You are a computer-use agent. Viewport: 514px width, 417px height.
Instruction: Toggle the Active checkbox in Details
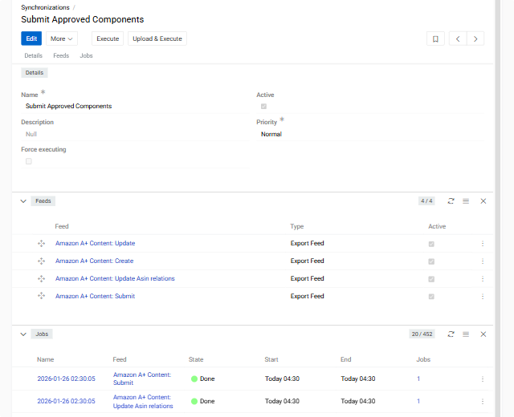click(263, 107)
